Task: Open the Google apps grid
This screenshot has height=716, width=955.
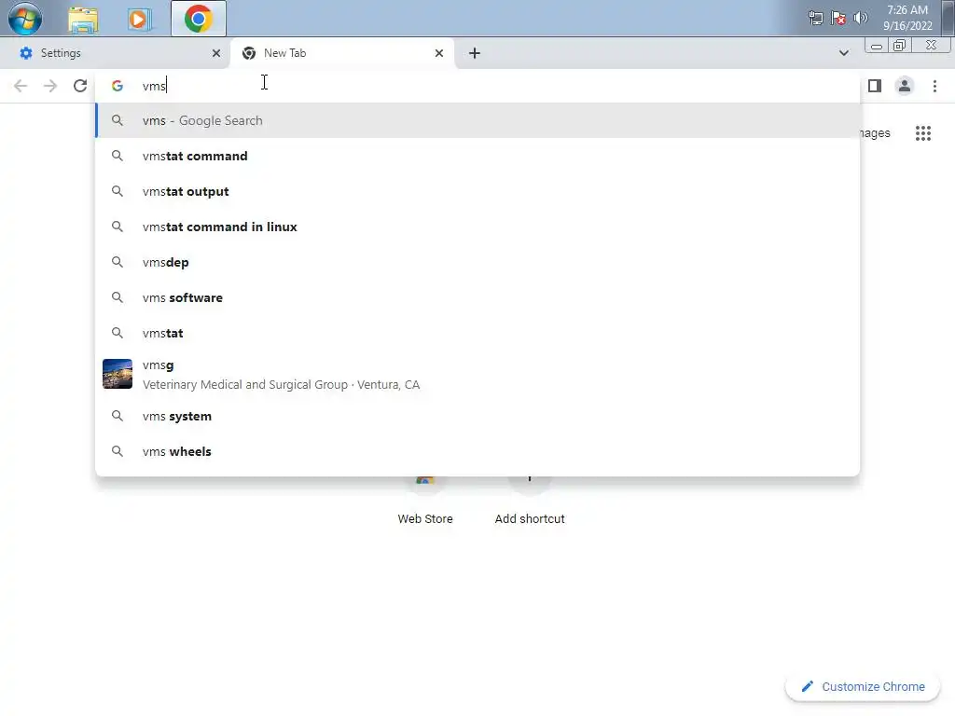Action: pyautogui.click(x=923, y=132)
